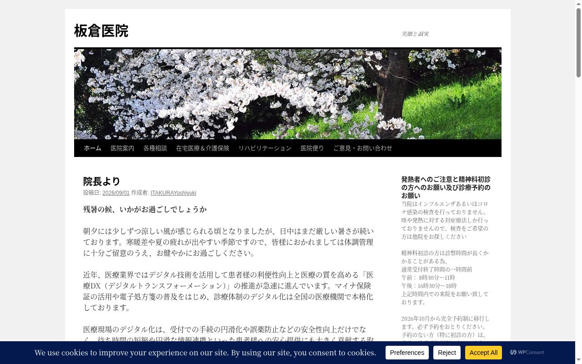This screenshot has width=582, height=364.
Task: Open the 医院案内 menu item
Action: (122, 148)
